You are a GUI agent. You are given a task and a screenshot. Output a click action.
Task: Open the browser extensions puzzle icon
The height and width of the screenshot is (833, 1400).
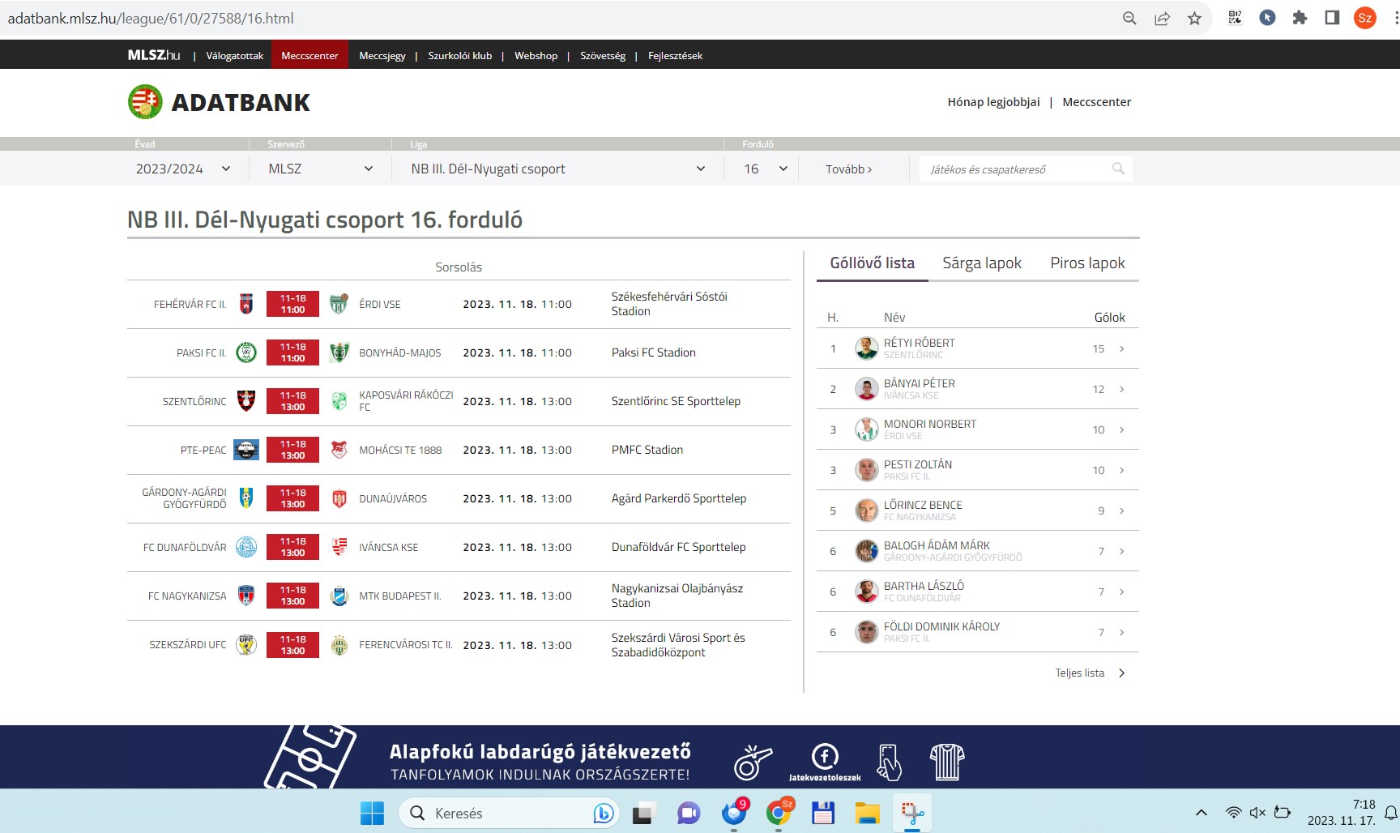point(1300,18)
